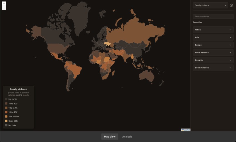Click the 'Deadly violence' legend title
The height and width of the screenshot is (142, 236).
18,89
